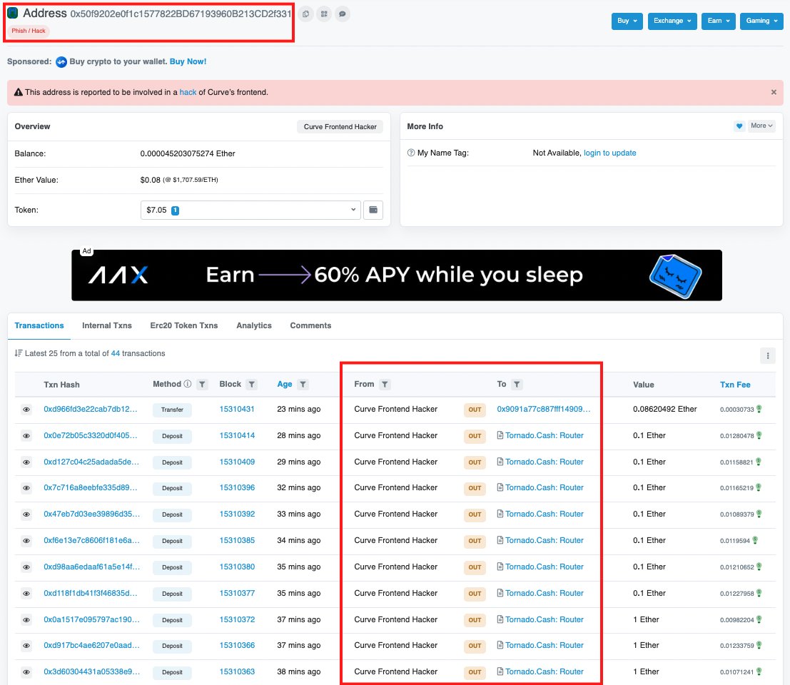Preview transaction 0xd127c04c25adada5de eye icon
The image size is (790, 685).
[26, 462]
